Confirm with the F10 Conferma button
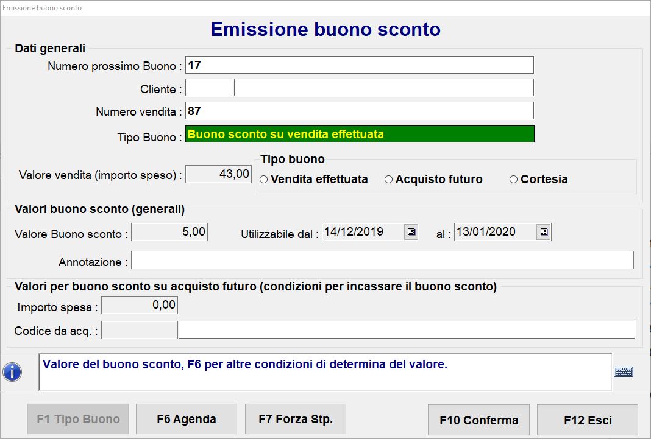651x439 pixels. (x=478, y=420)
